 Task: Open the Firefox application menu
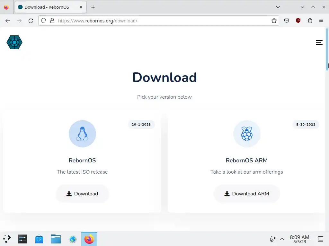(x=321, y=20)
